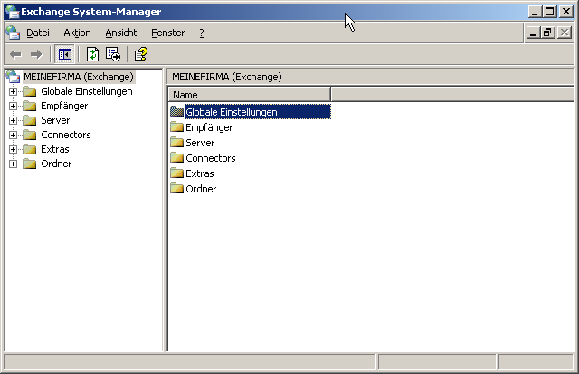Screen dimensions: 579x374
Task: Restore the inner MMC child window
Action: [547, 33]
